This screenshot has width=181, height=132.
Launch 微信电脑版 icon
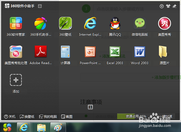140,23
